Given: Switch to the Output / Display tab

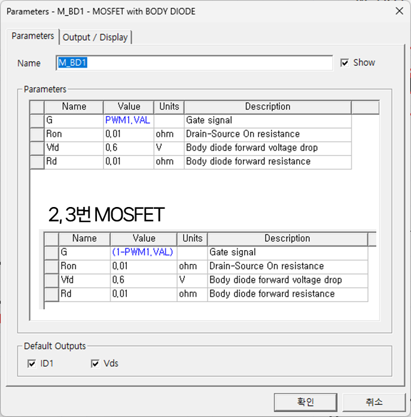Looking at the screenshot, I should point(95,37).
